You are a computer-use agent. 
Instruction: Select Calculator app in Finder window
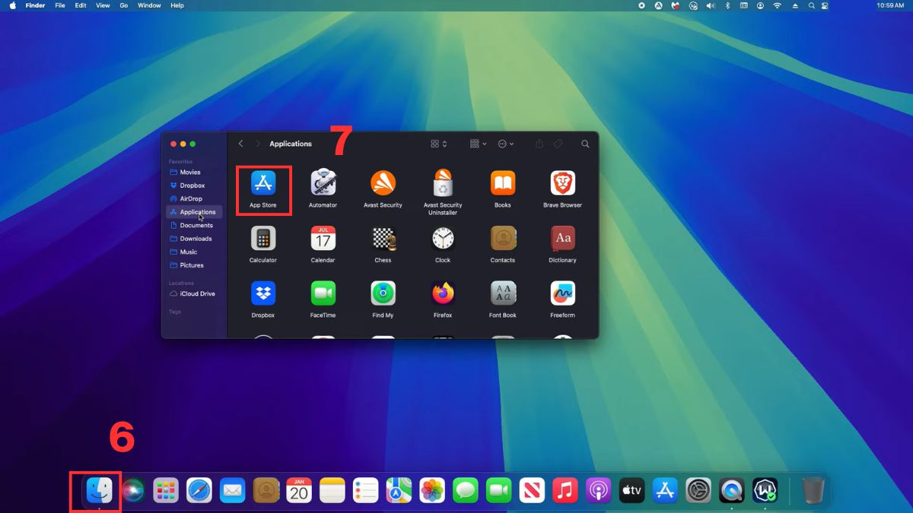click(263, 239)
